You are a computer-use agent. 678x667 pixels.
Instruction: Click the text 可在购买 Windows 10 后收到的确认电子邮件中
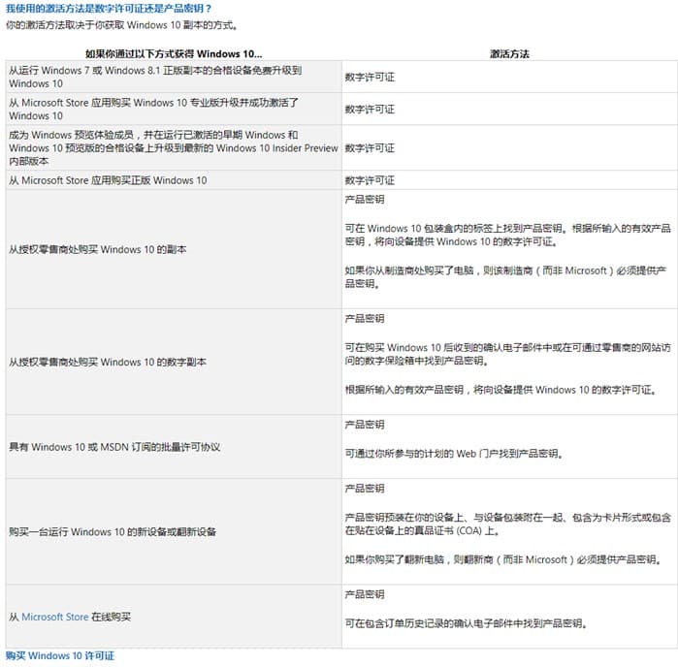pos(507,354)
